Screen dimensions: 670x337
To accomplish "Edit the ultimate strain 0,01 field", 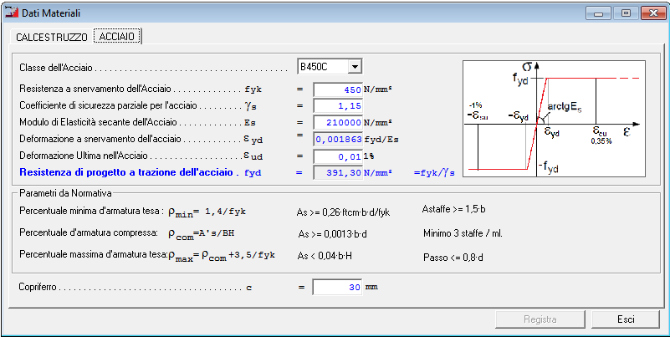I will coord(338,156).
